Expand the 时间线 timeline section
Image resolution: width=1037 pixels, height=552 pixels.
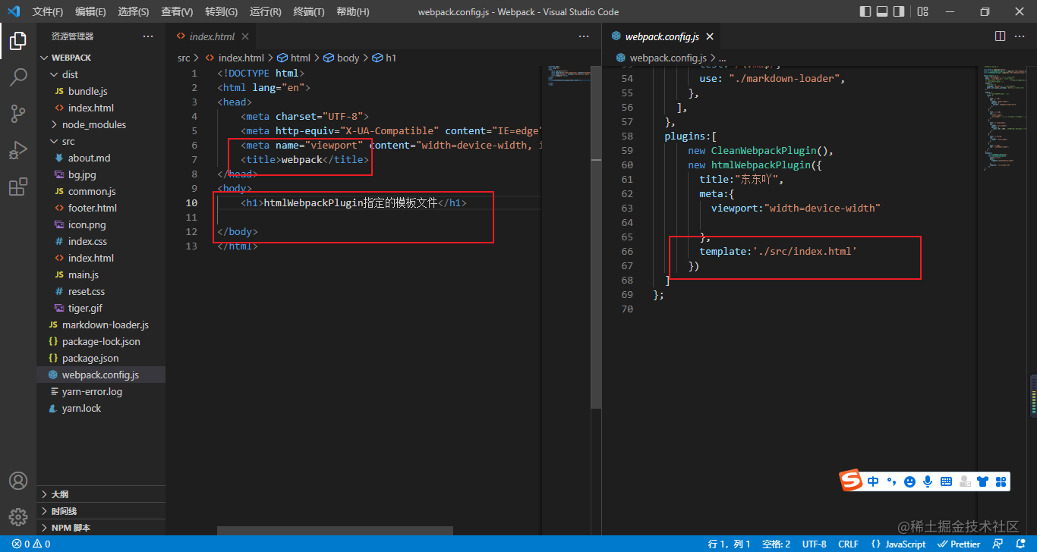101,511
